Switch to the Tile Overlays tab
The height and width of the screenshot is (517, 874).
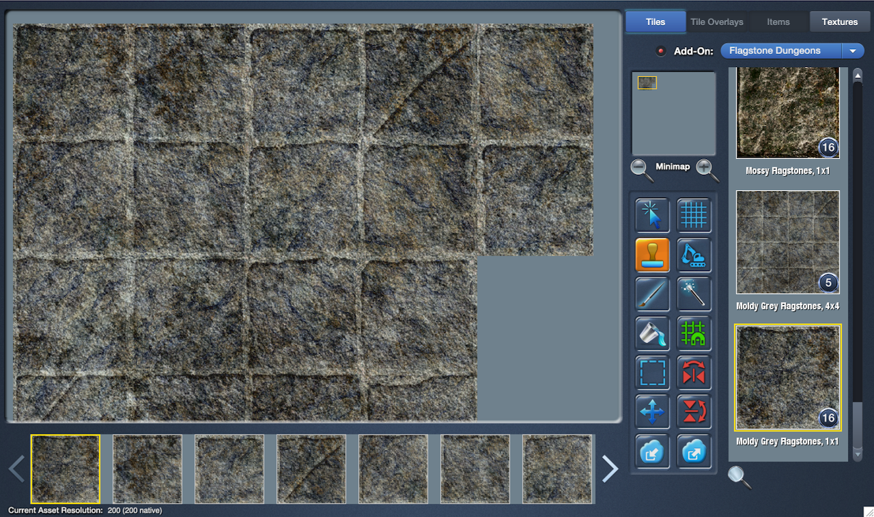point(716,22)
